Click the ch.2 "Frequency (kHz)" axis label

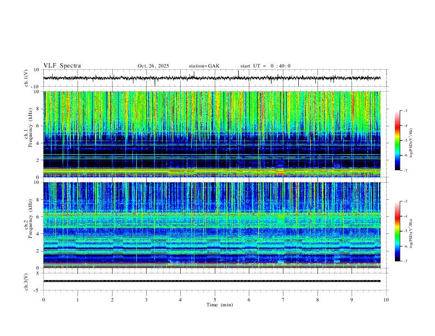pyautogui.click(x=30, y=218)
